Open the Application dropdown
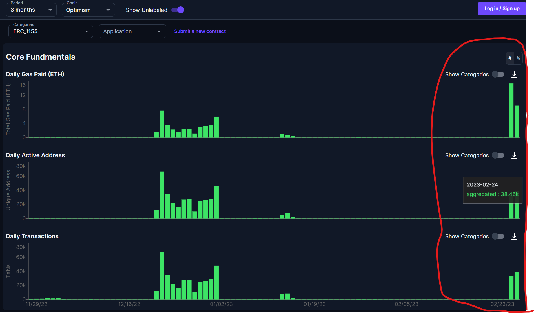Viewport: 534px width, 313px height. [132, 31]
